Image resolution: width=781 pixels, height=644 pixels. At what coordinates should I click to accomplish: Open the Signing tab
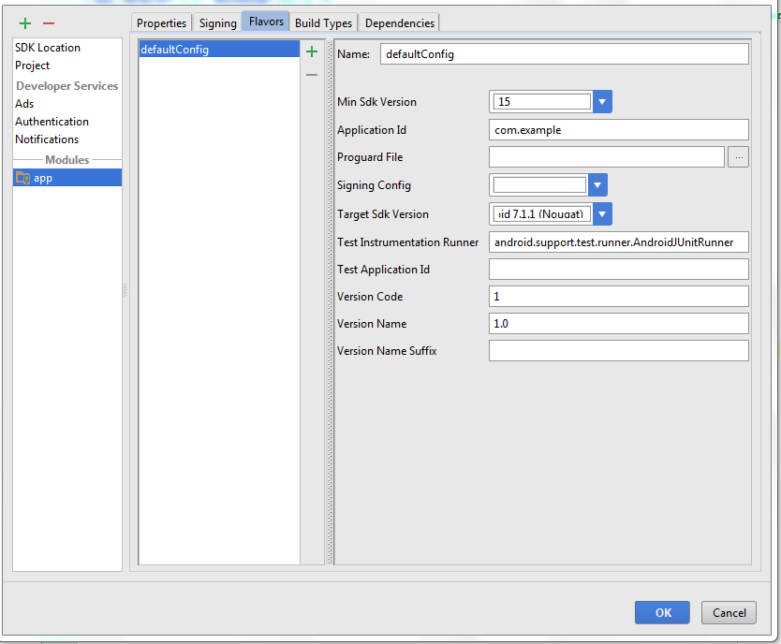(x=217, y=23)
